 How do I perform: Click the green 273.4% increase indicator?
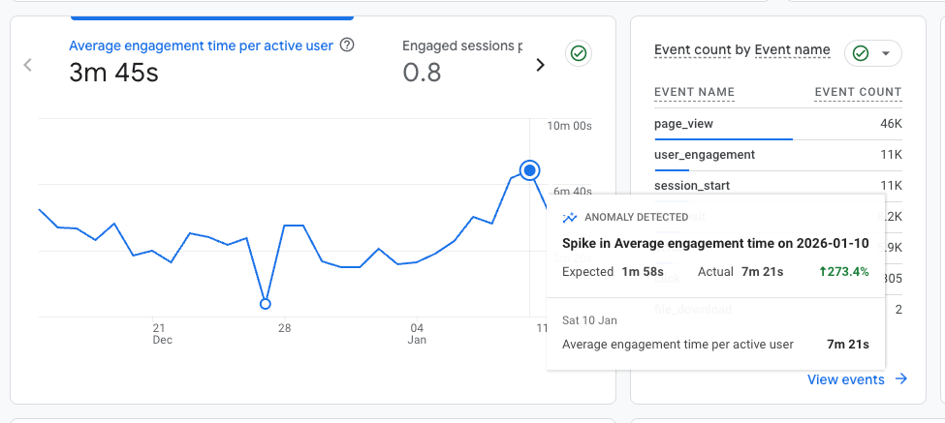[841, 272]
